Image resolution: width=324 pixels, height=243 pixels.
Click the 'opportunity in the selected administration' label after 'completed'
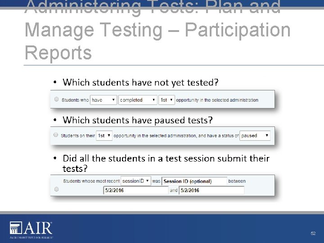pos(217,100)
